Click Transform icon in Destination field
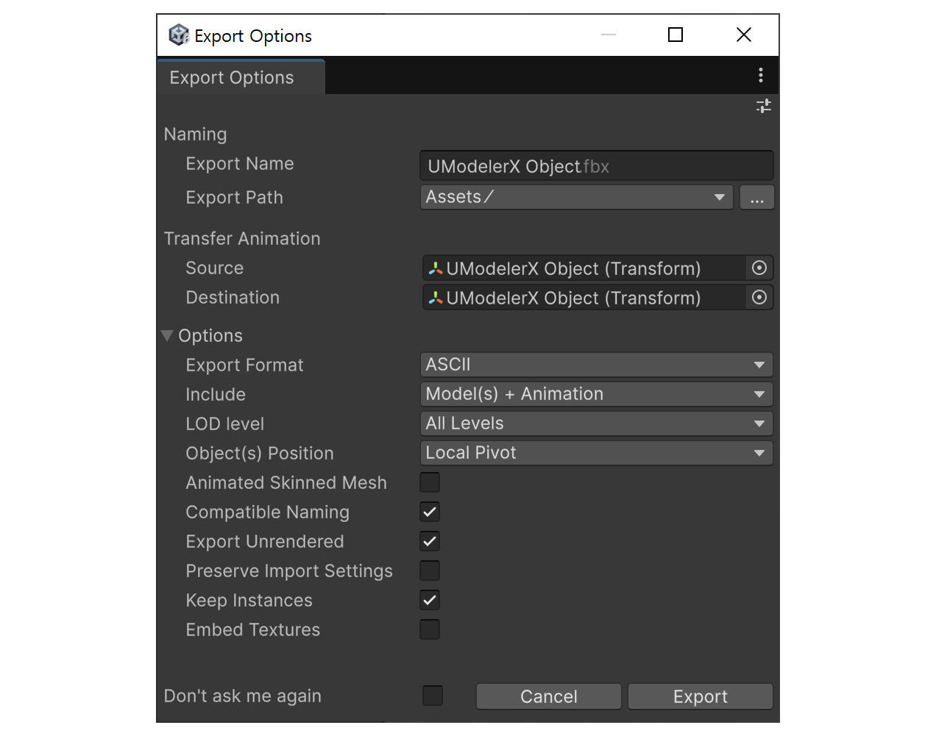936x736 pixels. (436, 298)
